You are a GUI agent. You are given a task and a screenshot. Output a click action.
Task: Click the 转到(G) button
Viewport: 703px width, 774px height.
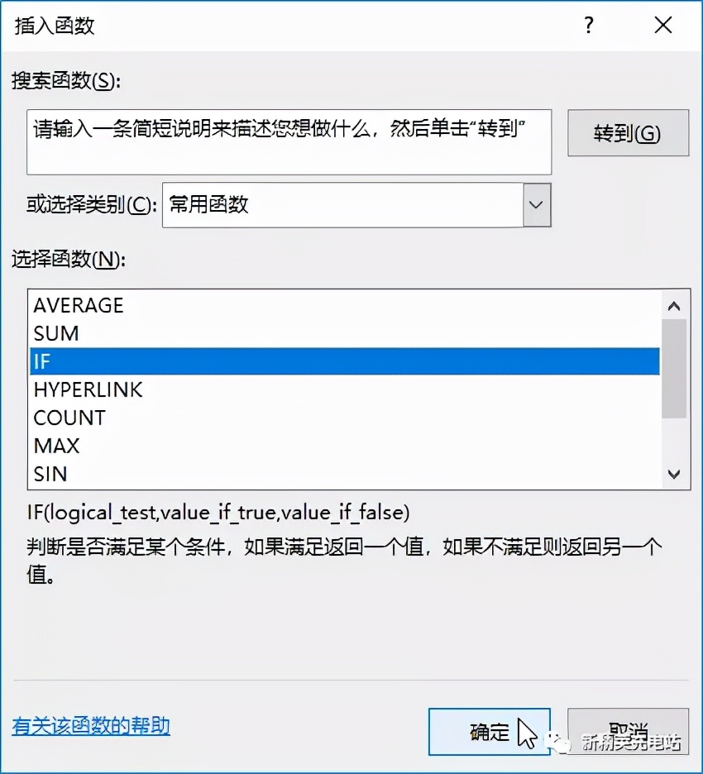tap(628, 133)
